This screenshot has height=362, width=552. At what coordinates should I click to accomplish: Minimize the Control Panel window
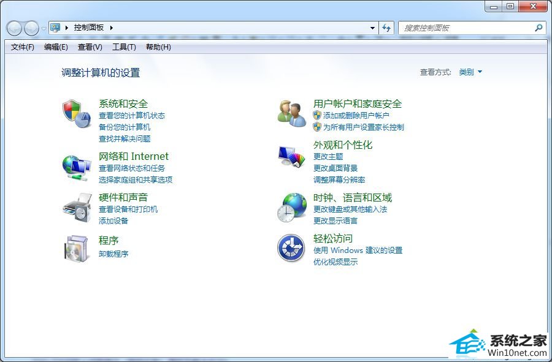pyautogui.click(x=494, y=6)
